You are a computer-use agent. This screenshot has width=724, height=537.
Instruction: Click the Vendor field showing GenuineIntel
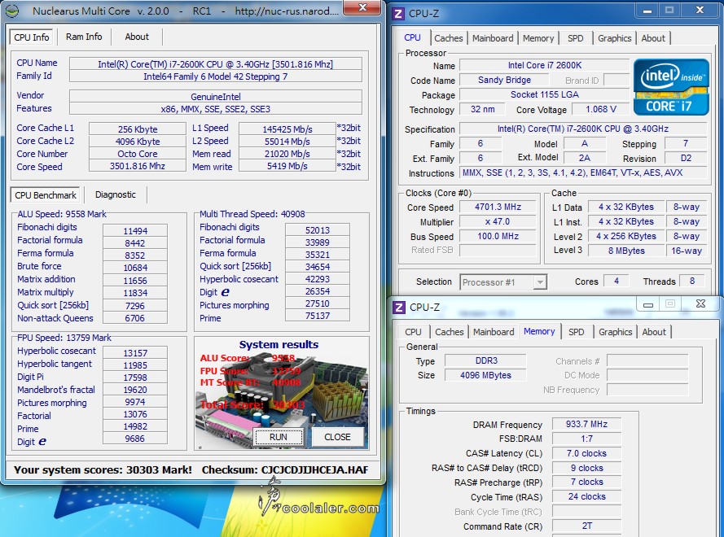click(216, 97)
